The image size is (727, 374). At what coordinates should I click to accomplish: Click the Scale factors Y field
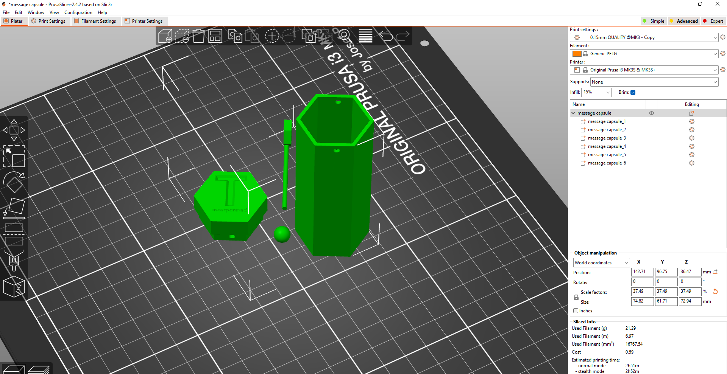tap(666, 292)
